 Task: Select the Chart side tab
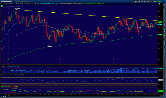165,37
